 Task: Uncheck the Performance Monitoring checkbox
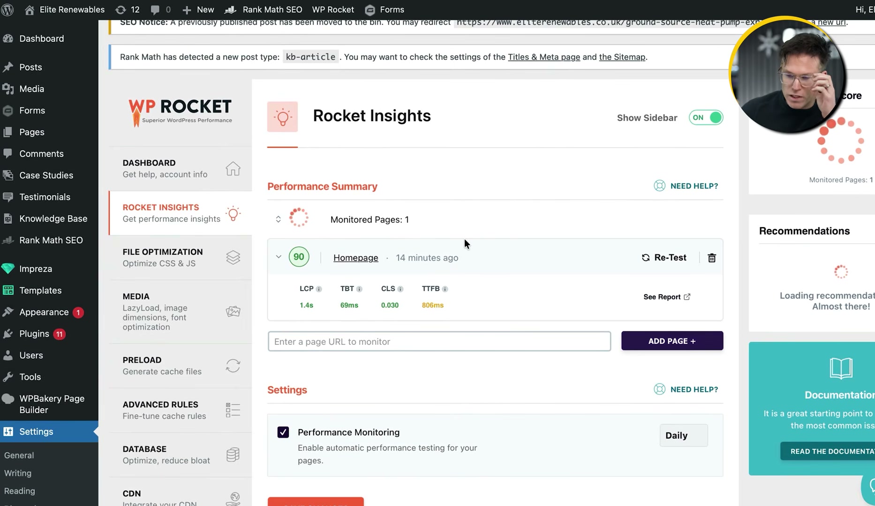click(x=283, y=432)
